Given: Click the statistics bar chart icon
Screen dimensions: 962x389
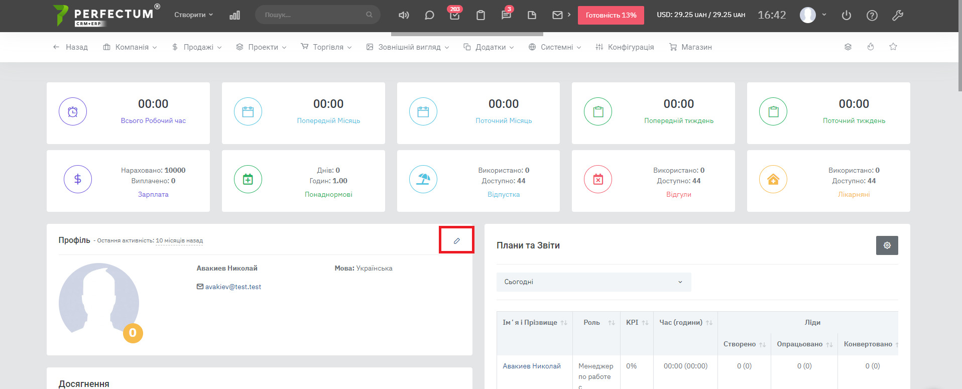Looking at the screenshot, I should 234,15.
